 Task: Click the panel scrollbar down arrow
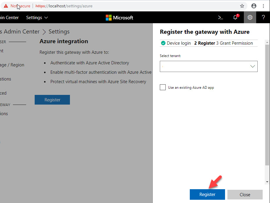click(267, 182)
